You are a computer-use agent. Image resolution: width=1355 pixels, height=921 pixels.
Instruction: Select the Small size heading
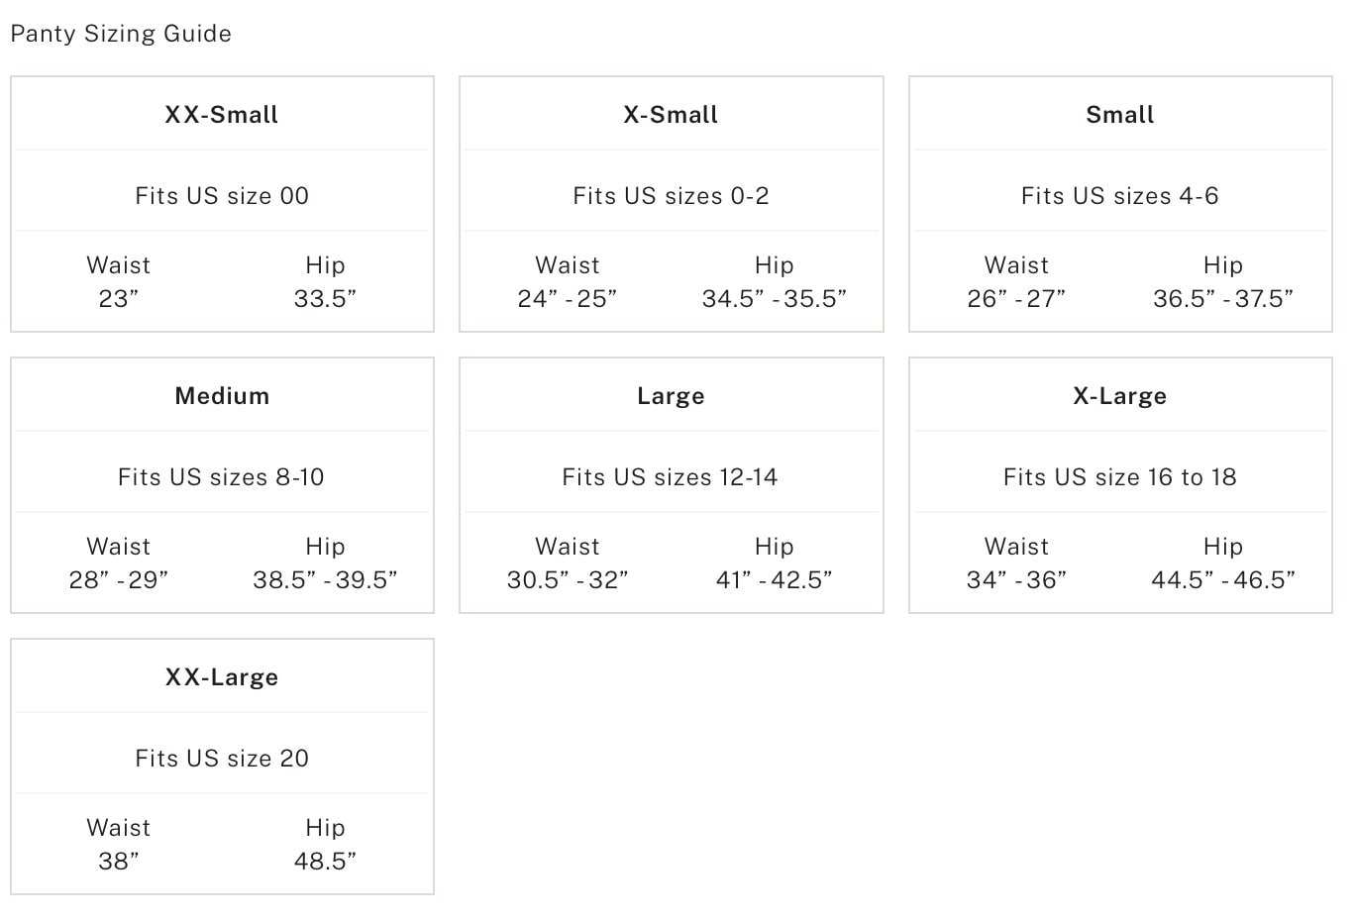(1120, 115)
